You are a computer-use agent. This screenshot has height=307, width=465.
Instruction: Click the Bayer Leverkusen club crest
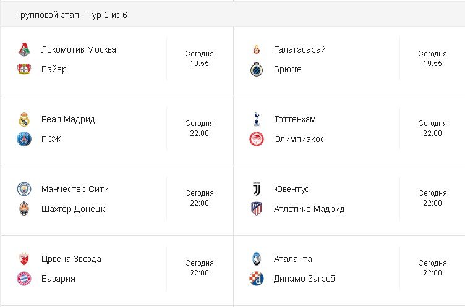coord(24,69)
